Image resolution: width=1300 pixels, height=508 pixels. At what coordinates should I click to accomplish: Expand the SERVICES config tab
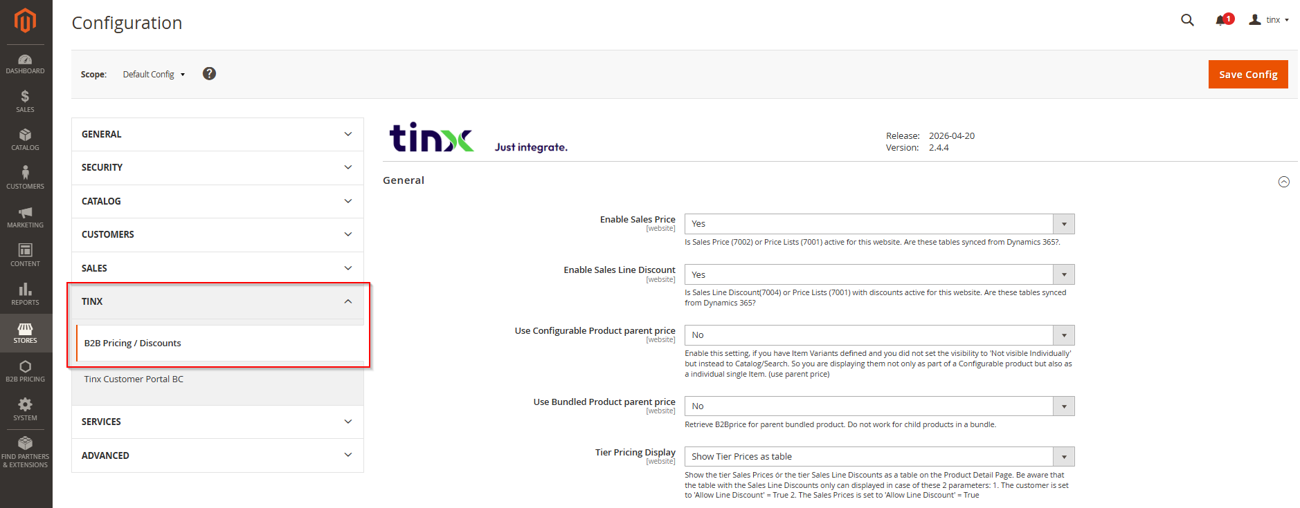click(217, 422)
